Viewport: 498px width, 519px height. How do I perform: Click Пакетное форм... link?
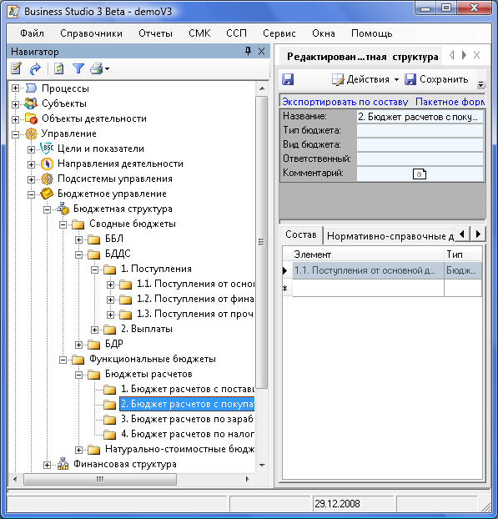(x=450, y=102)
